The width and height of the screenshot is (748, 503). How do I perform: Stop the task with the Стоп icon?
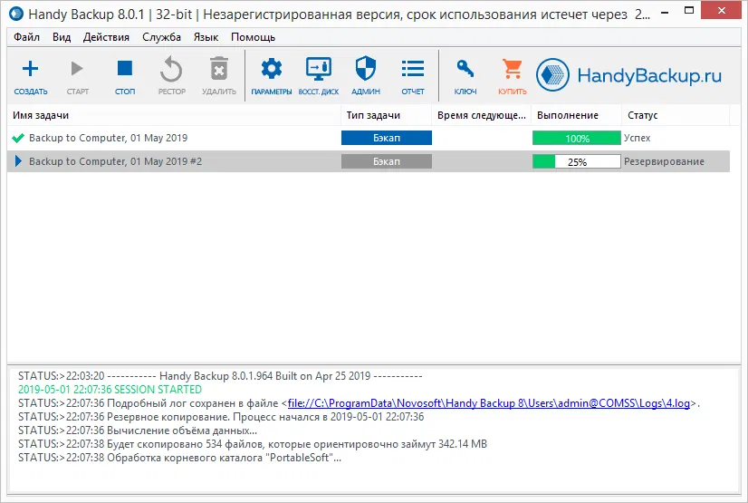point(124,68)
